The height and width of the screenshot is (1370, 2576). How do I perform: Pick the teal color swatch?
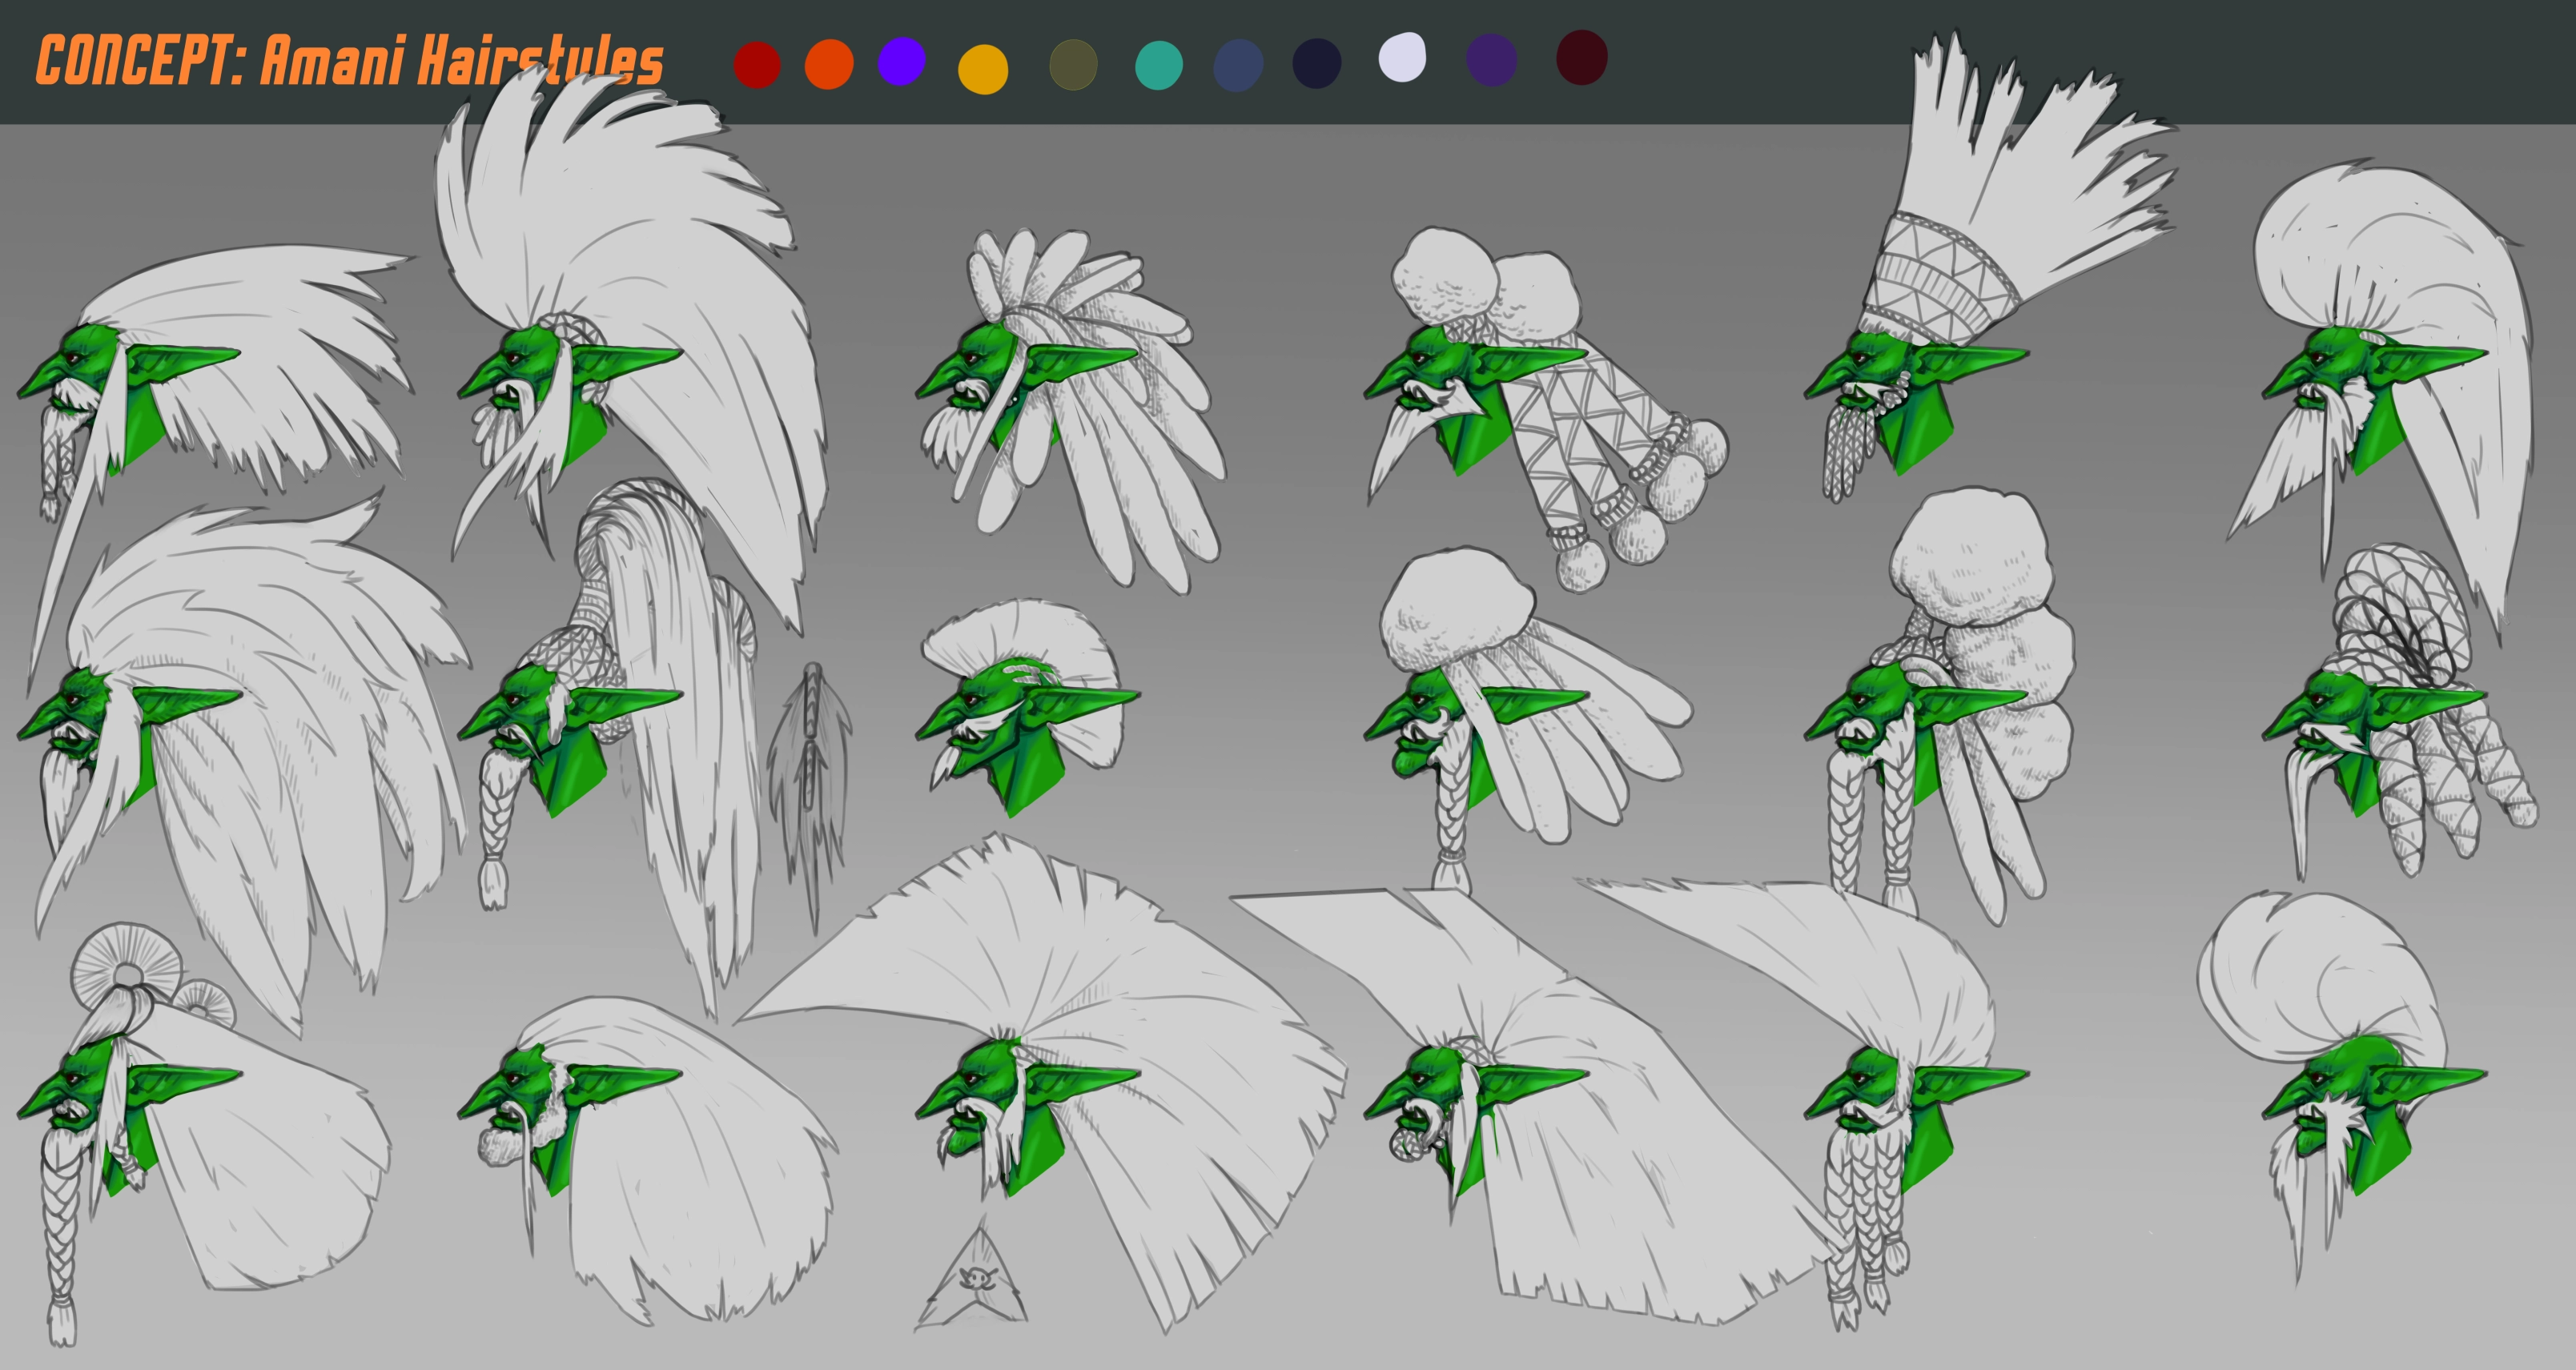(1159, 66)
